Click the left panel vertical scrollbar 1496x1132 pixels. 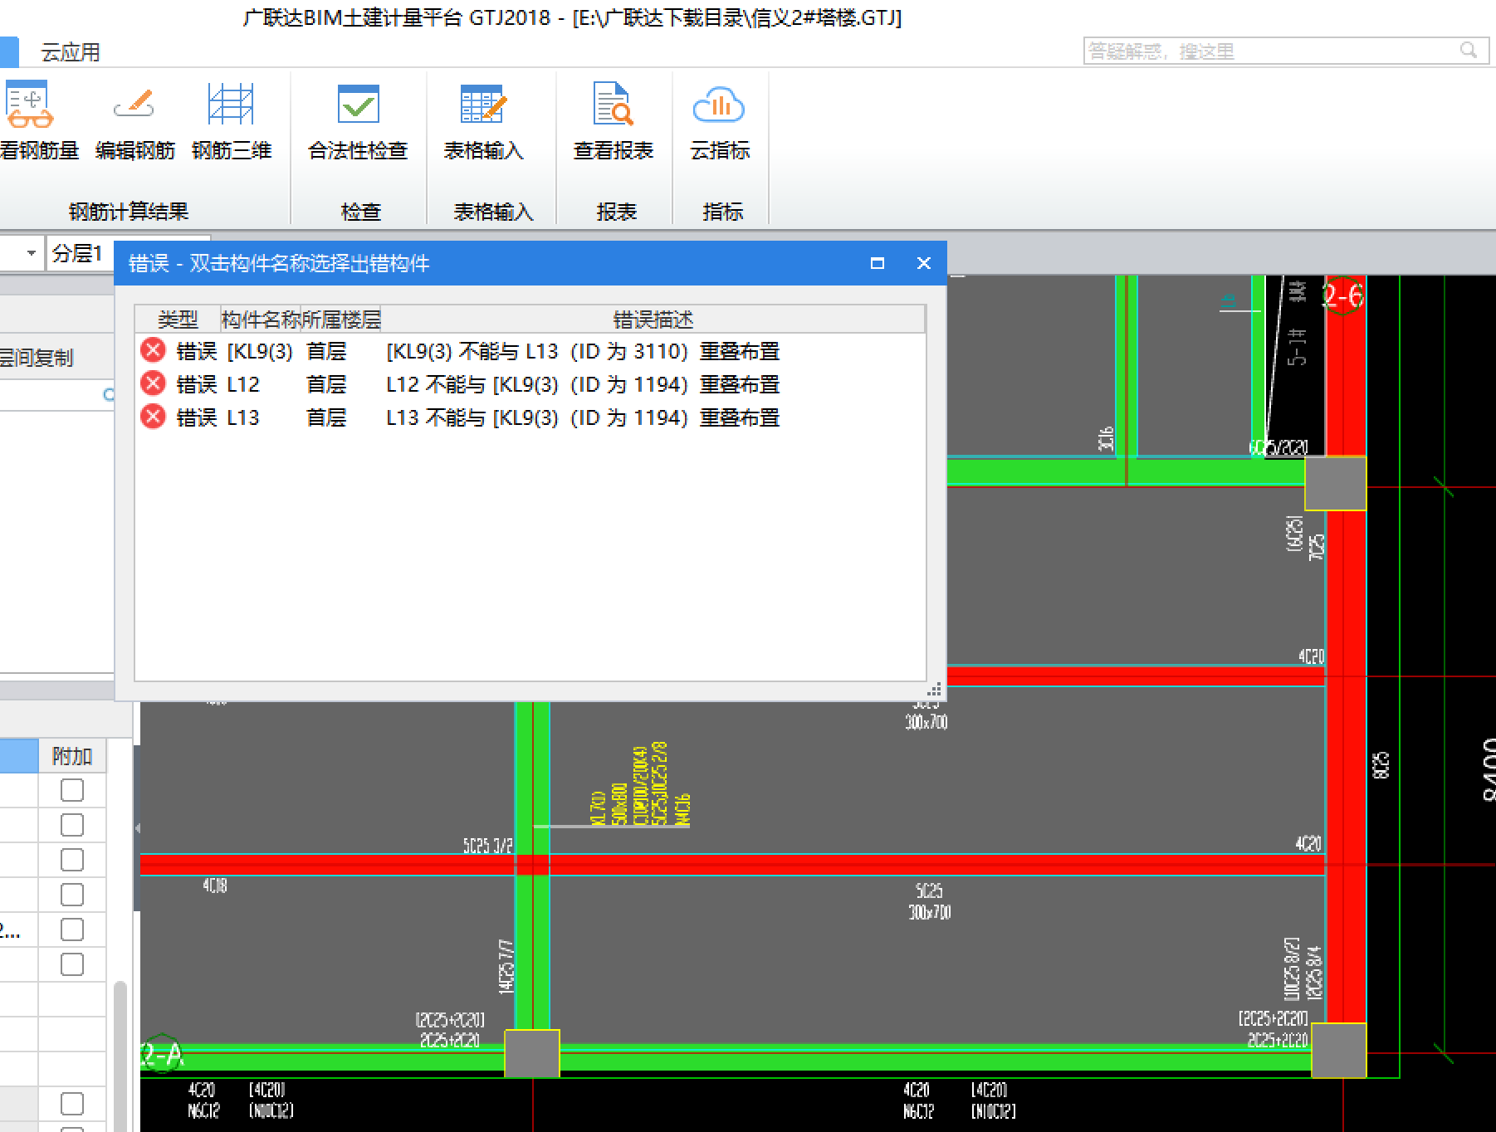pos(120,1056)
